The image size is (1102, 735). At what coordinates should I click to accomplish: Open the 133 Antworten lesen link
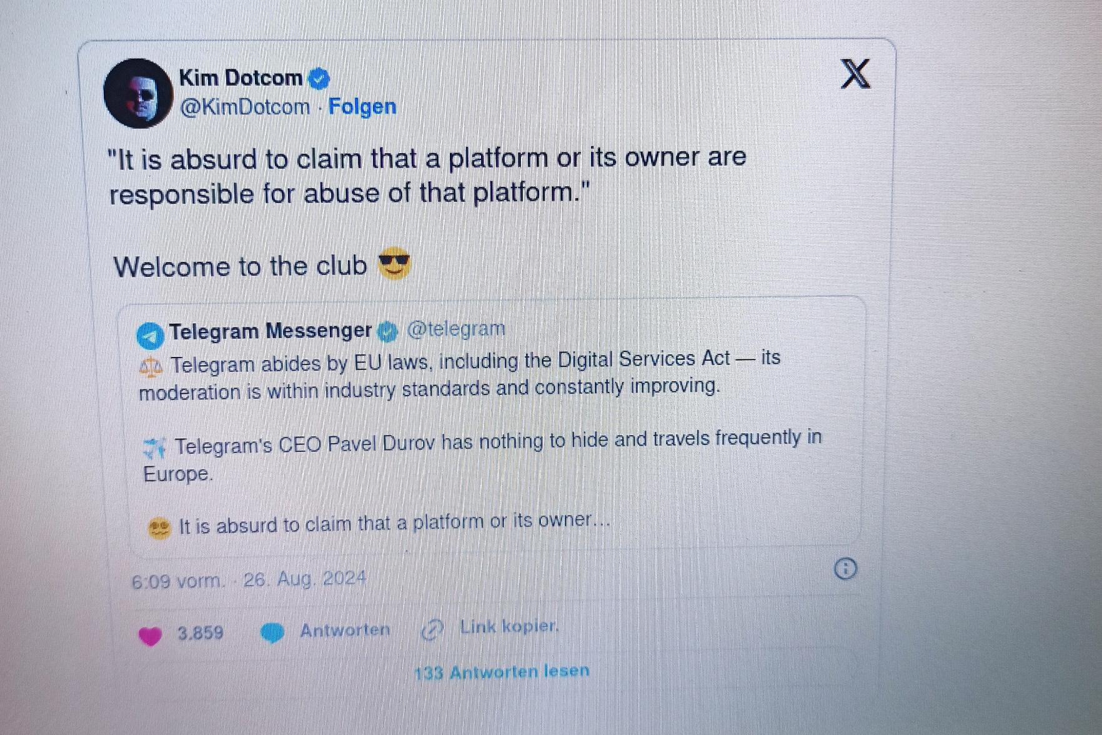pyautogui.click(x=502, y=672)
